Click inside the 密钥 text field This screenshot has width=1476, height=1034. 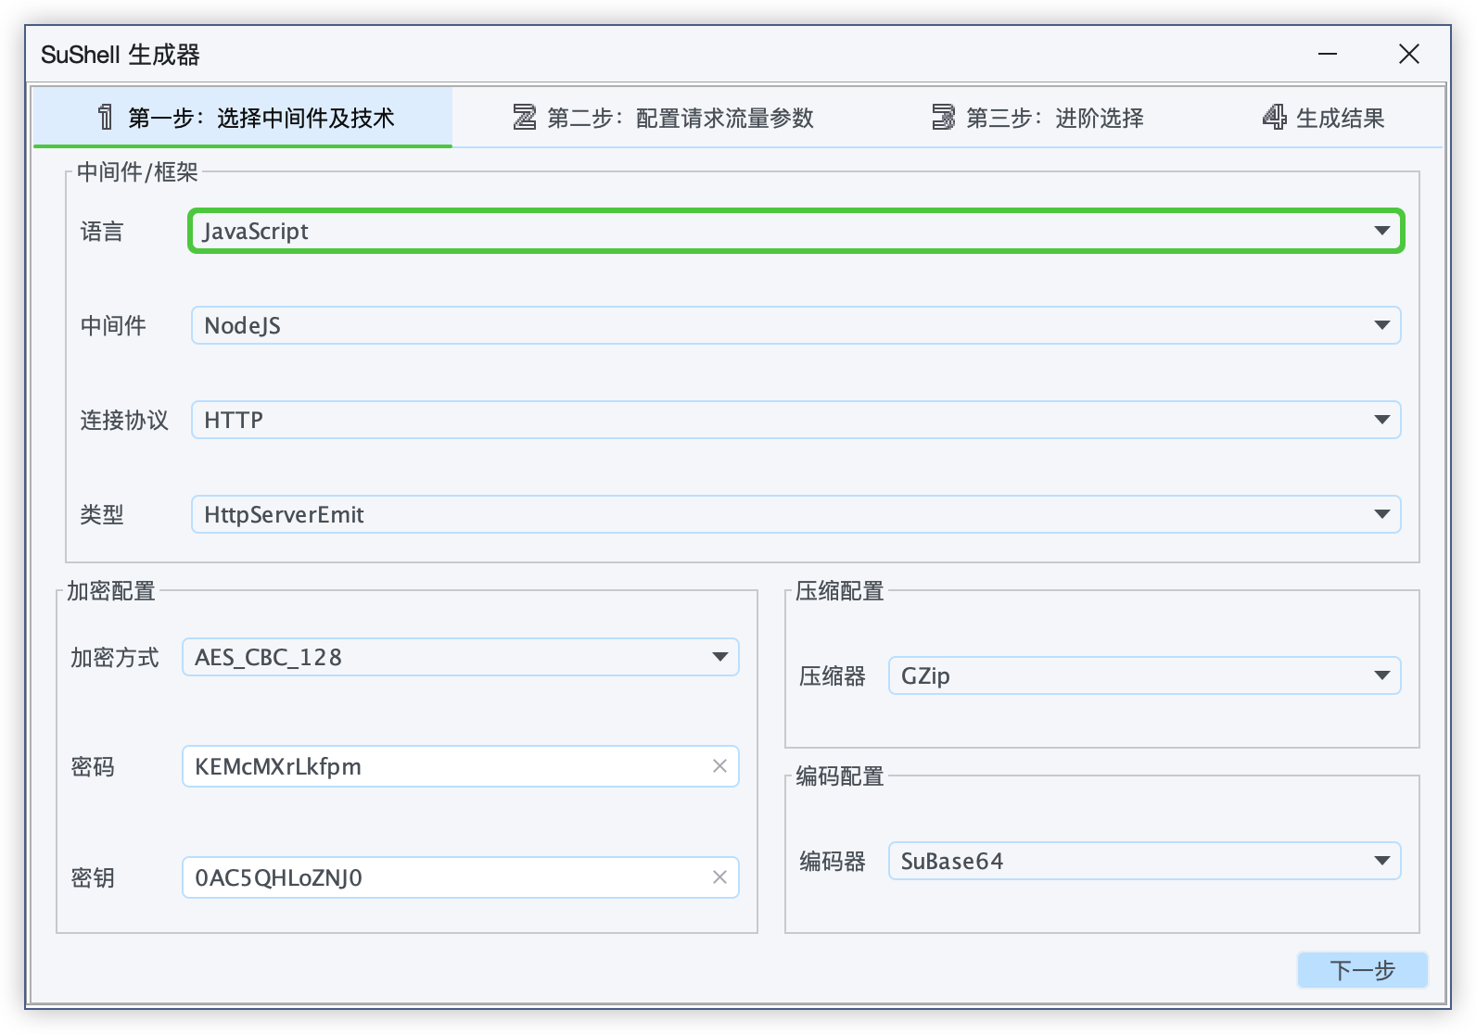(445, 877)
